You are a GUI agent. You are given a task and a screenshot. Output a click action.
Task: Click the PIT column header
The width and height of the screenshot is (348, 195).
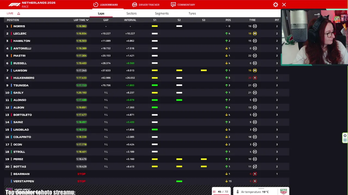tap(277, 20)
